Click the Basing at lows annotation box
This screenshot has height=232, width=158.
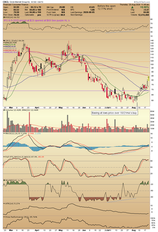[114, 113]
